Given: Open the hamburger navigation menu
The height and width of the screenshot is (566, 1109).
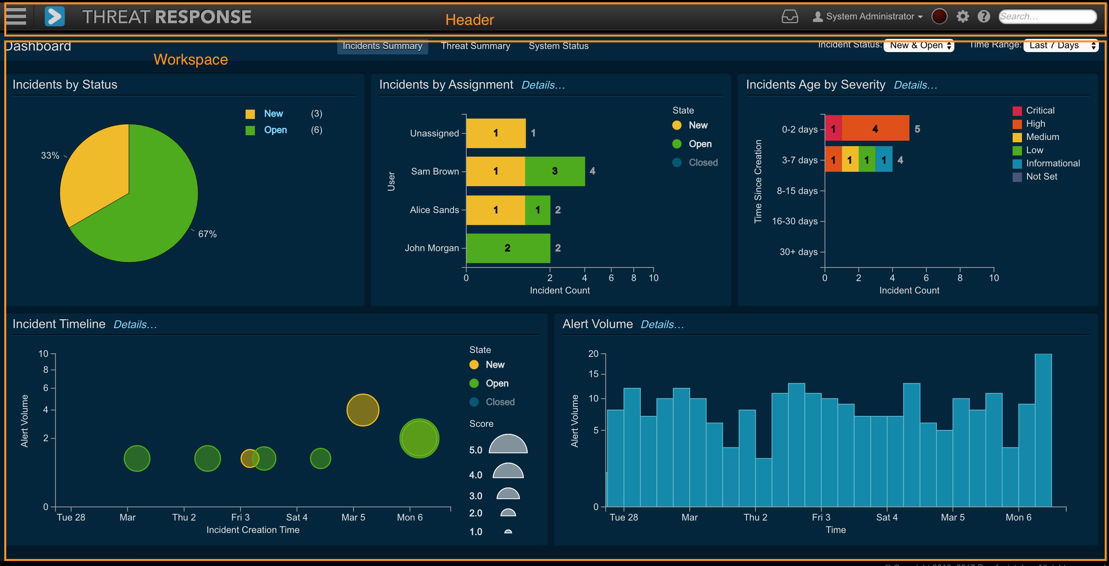Looking at the screenshot, I should coord(16,16).
